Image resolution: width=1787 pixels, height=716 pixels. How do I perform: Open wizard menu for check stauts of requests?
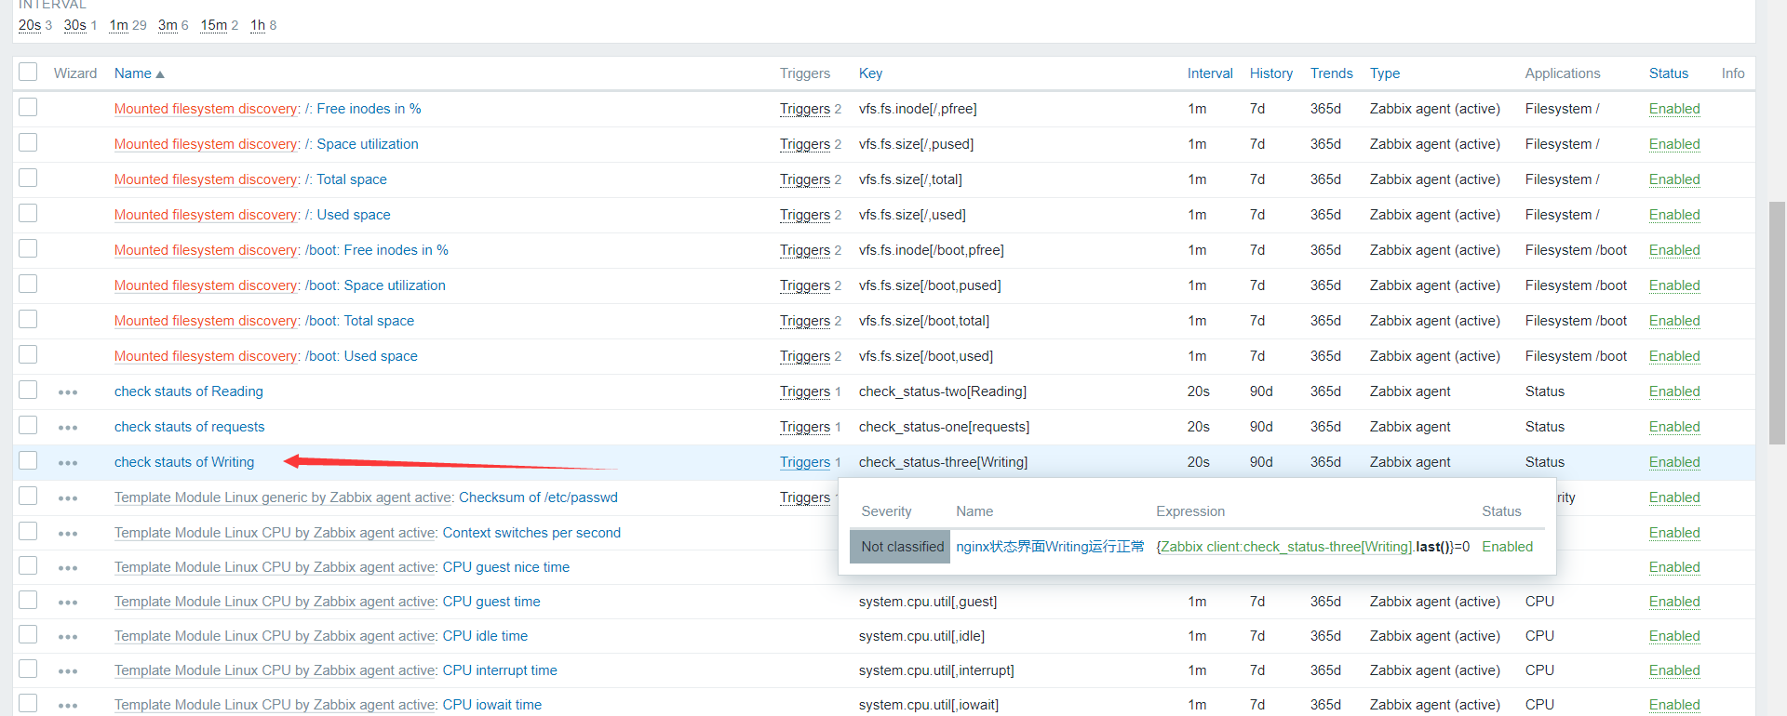point(68,428)
